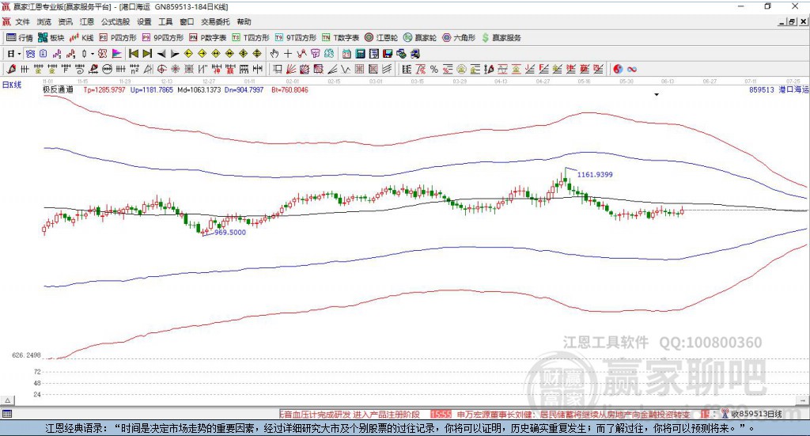Open the 板块 sector view
The width and height of the screenshot is (810, 436).
click(x=51, y=38)
